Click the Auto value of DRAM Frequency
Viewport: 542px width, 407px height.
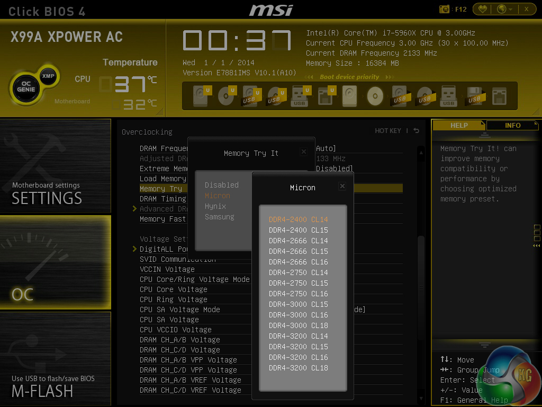pyautogui.click(x=326, y=148)
